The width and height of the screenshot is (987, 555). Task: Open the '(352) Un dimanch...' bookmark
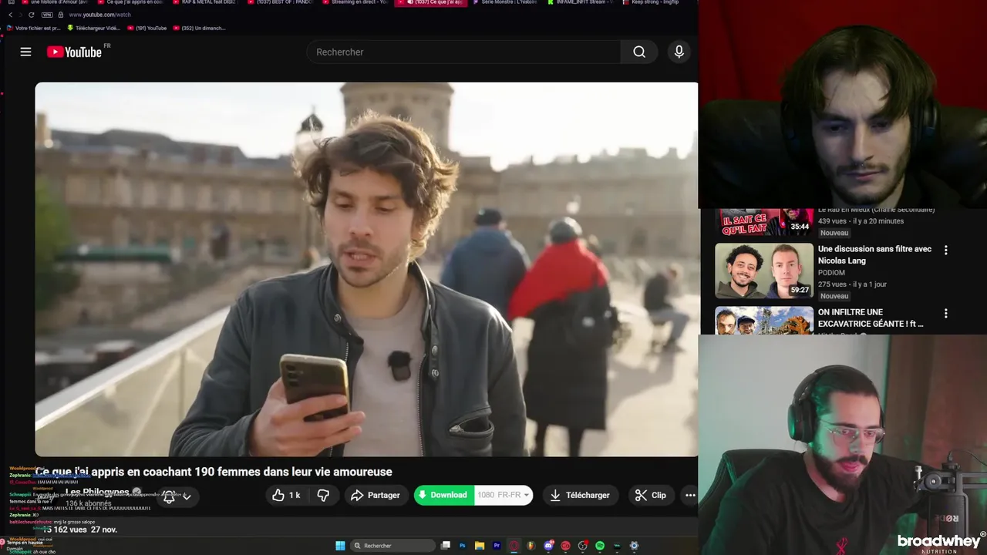point(199,28)
